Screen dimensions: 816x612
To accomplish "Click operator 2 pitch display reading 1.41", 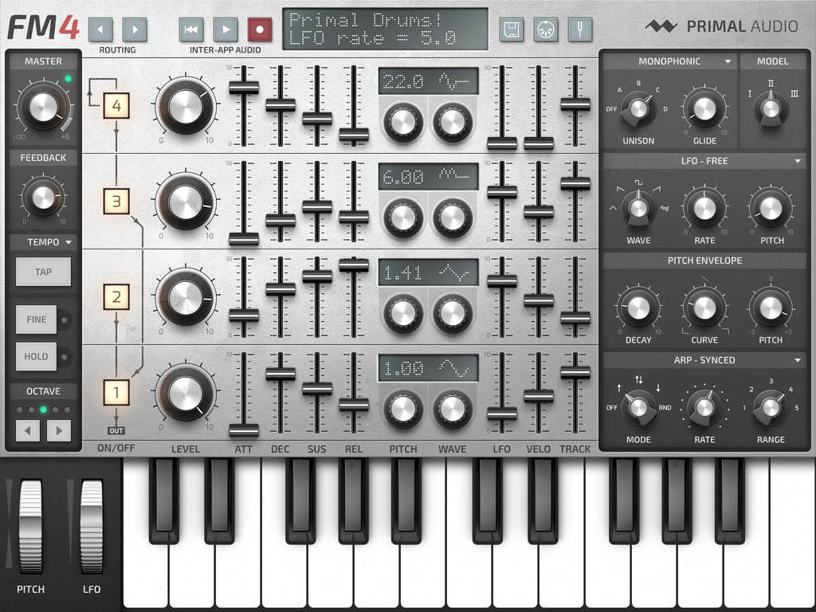I will click(x=428, y=273).
